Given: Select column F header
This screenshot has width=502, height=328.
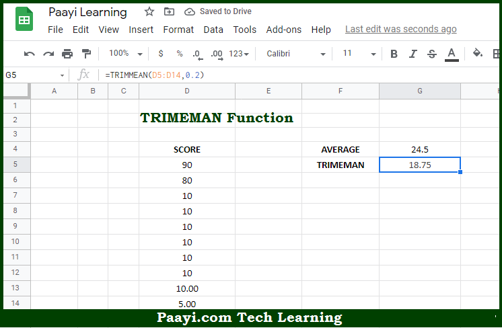Looking at the screenshot, I should [340, 91].
